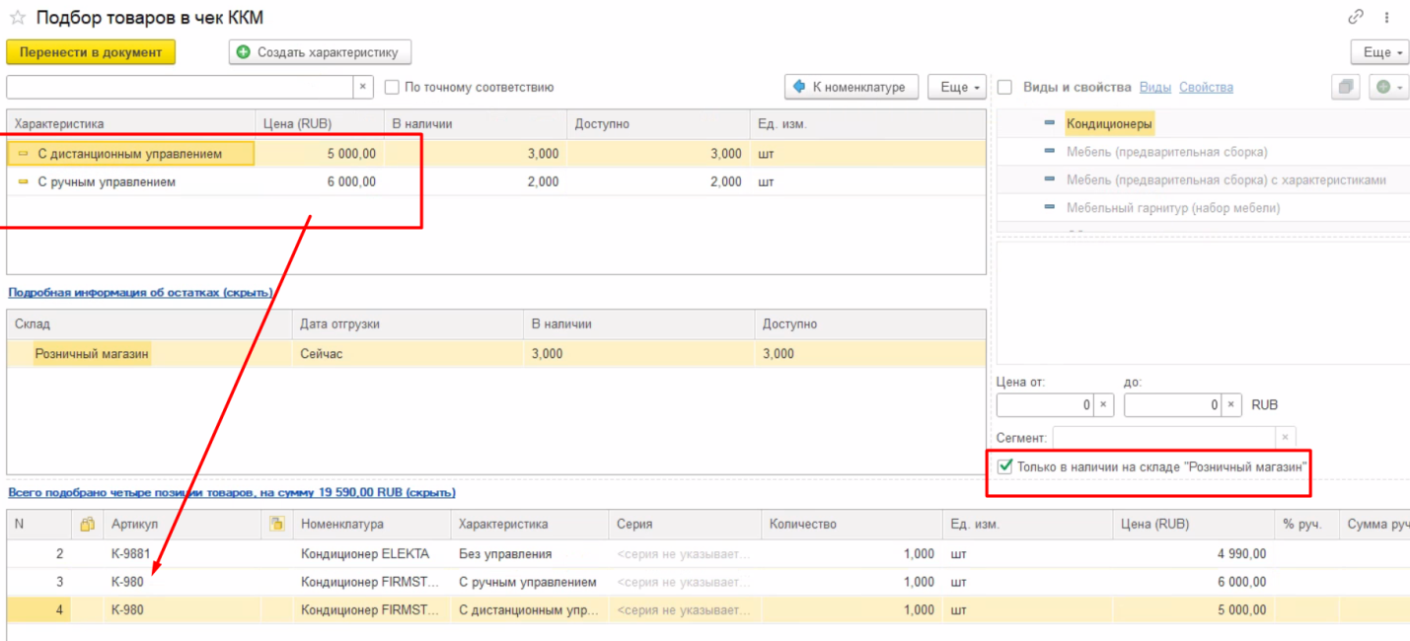Enable 'По точному соответствию' checkbox
The image size is (1410, 641).
(392, 87)
